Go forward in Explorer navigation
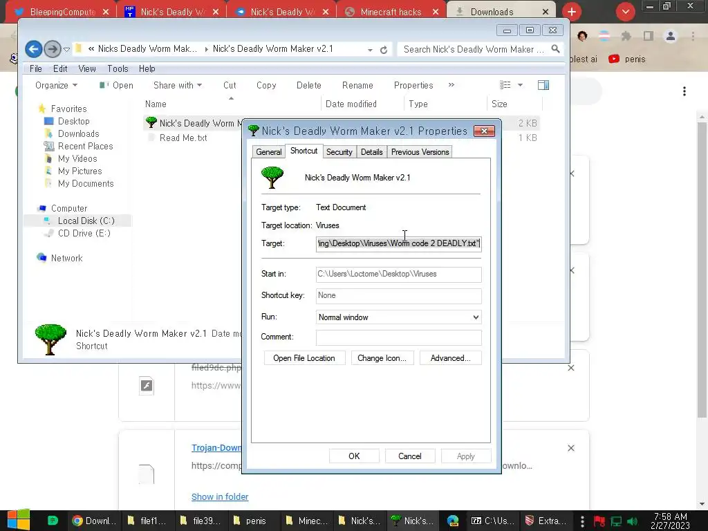Screen dimensions: 708x531 (53, 49)
